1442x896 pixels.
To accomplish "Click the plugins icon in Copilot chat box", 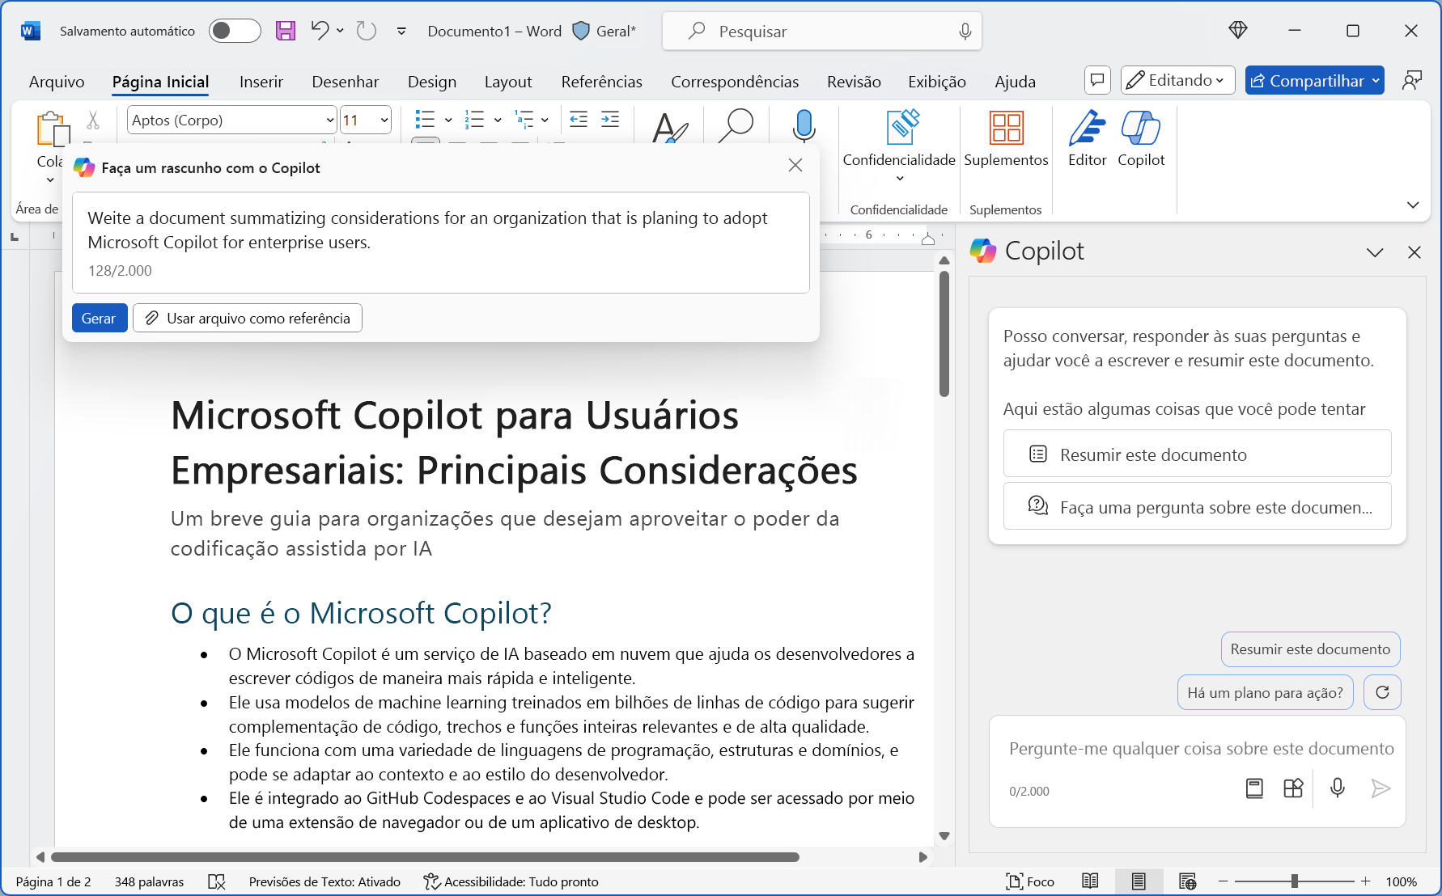I will [x=1293, y=788].
